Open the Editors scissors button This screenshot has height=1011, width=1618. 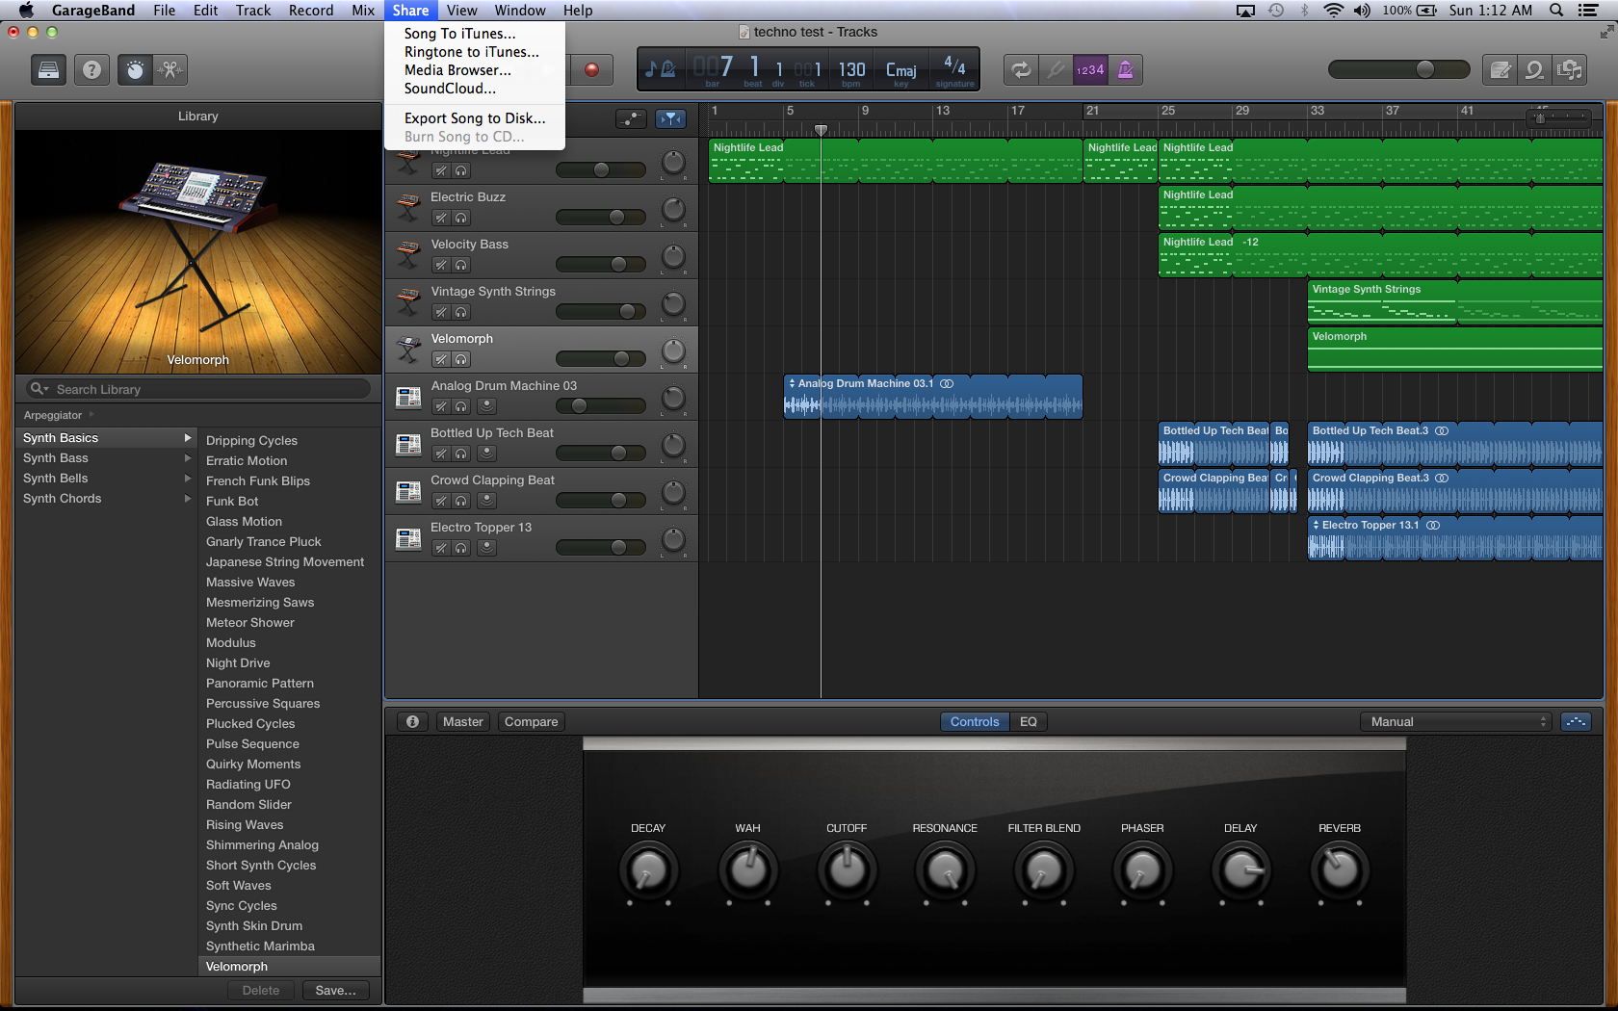[x=170, y=69]
